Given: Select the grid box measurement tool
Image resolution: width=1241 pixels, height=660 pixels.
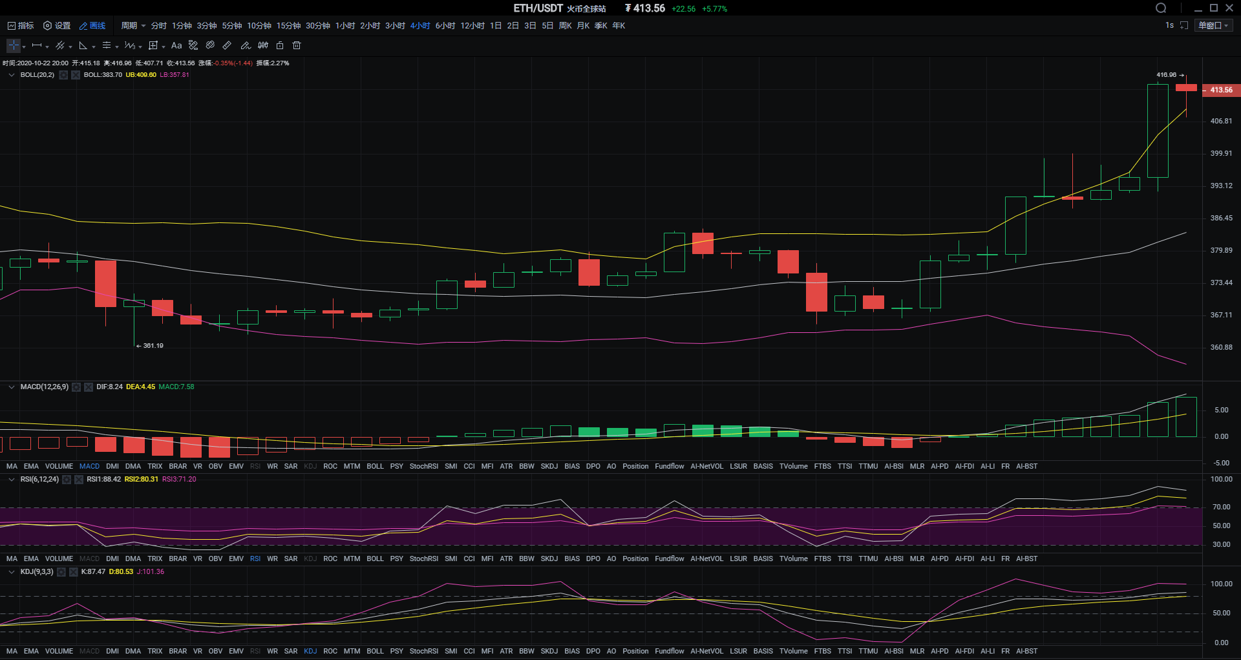Looking at the screenshot, I should click(x=153, y=45).
